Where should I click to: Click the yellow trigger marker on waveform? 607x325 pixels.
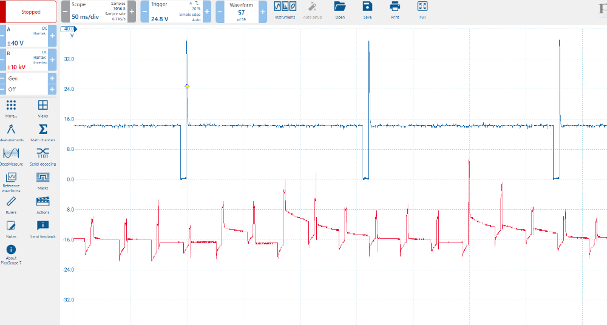point(187,86)
